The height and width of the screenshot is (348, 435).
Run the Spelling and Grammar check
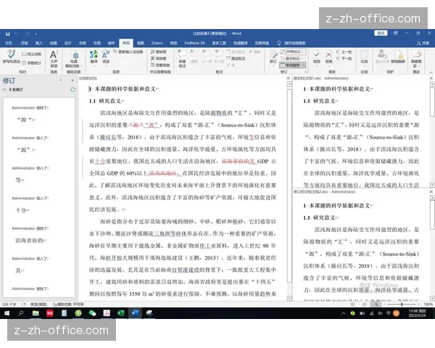pos(12,57)
